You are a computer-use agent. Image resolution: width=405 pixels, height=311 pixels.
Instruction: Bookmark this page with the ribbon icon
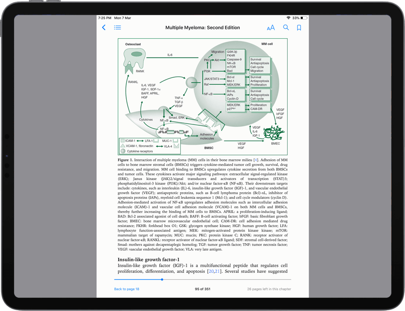click(x=299, y=28)
